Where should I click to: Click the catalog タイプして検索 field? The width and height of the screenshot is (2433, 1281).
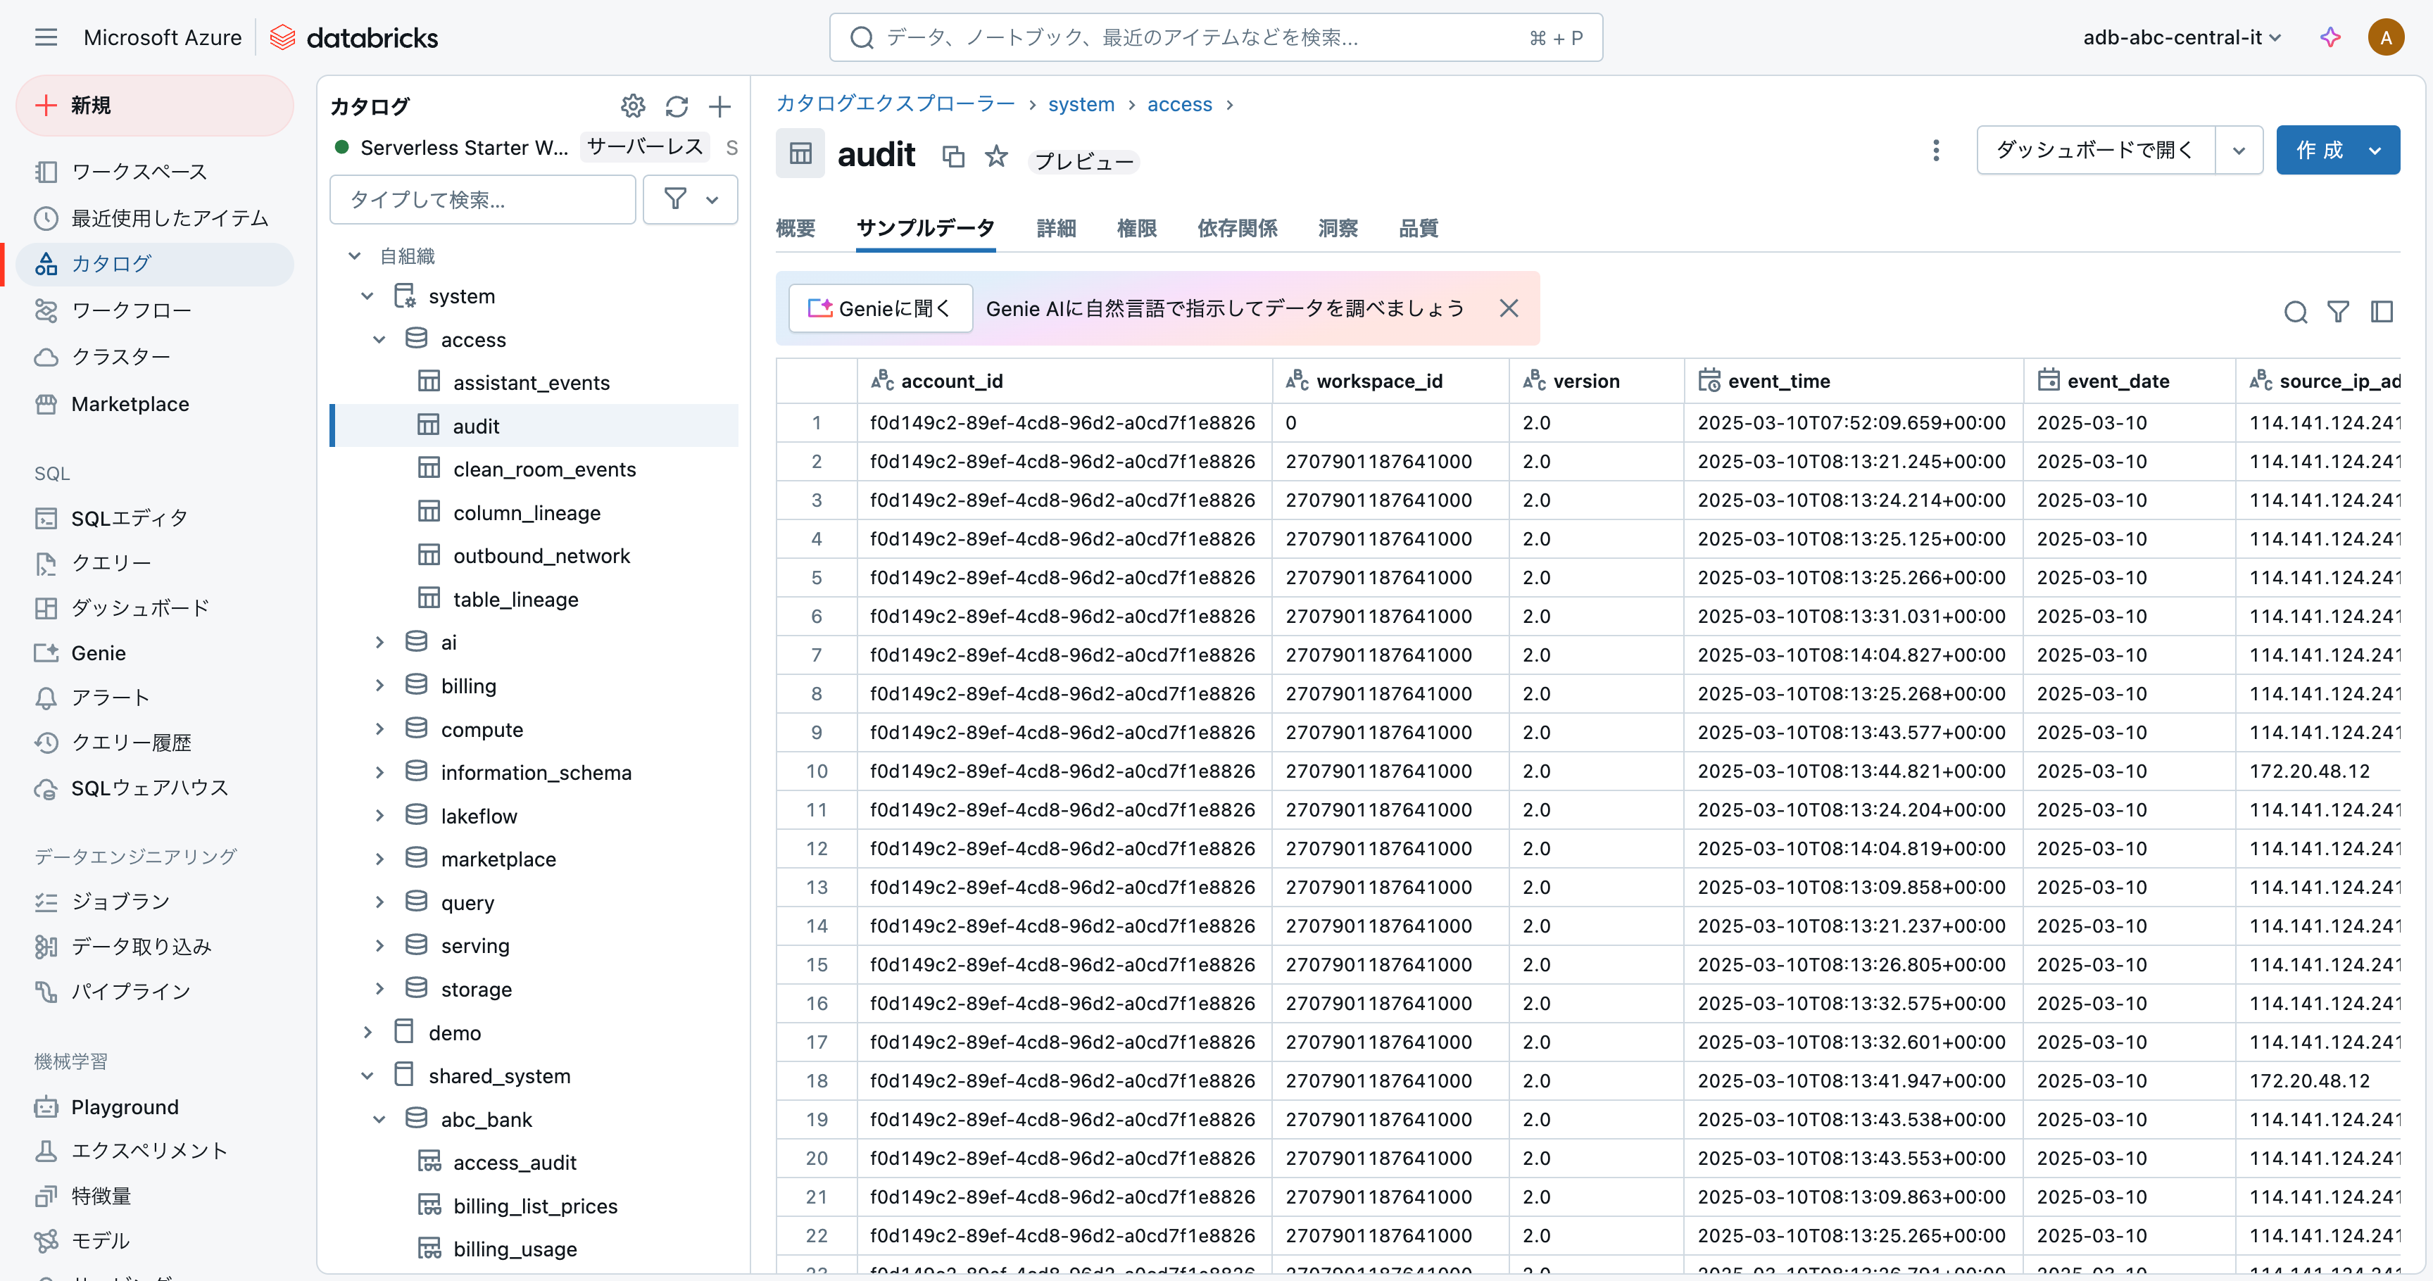click(482, 199)
